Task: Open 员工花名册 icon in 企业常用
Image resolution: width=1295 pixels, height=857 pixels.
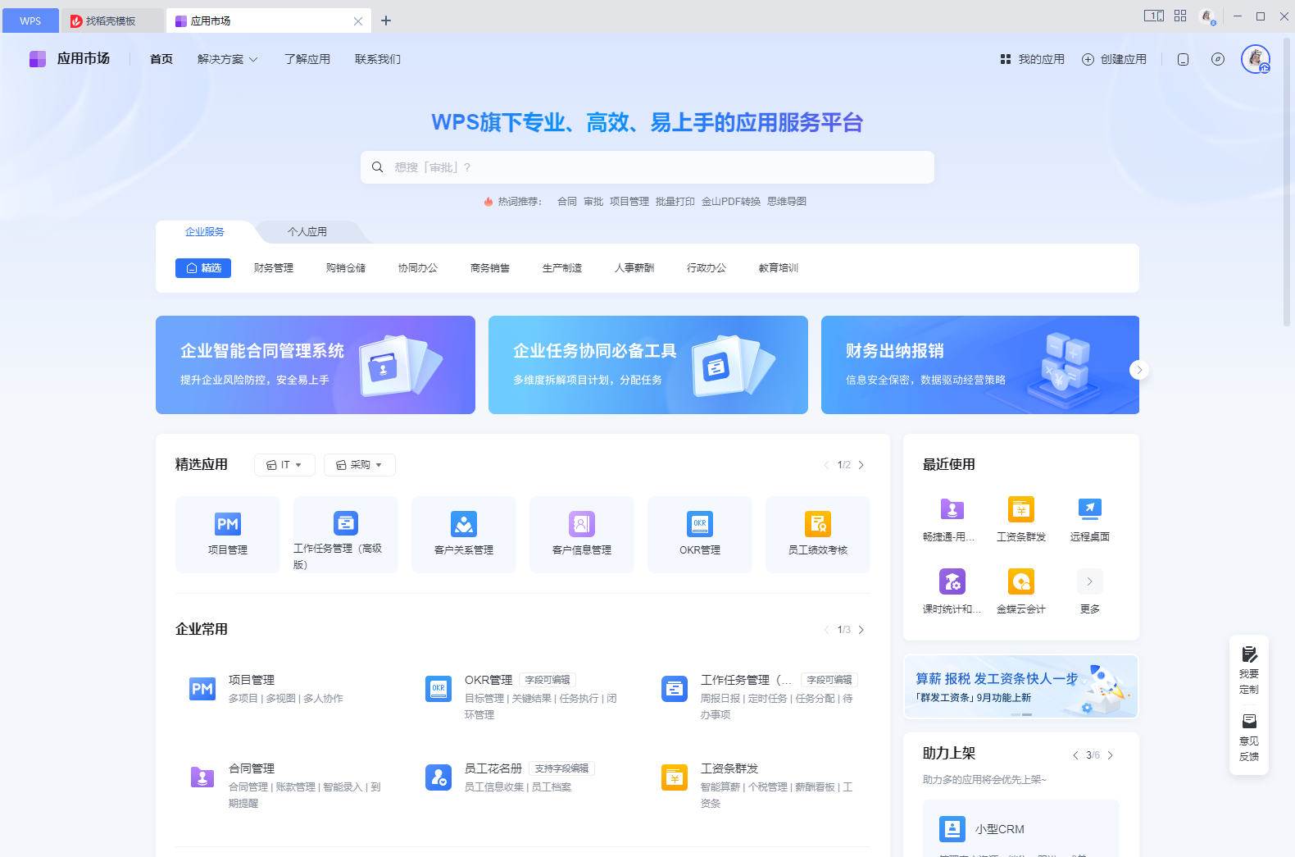Action: pos(438,777)
